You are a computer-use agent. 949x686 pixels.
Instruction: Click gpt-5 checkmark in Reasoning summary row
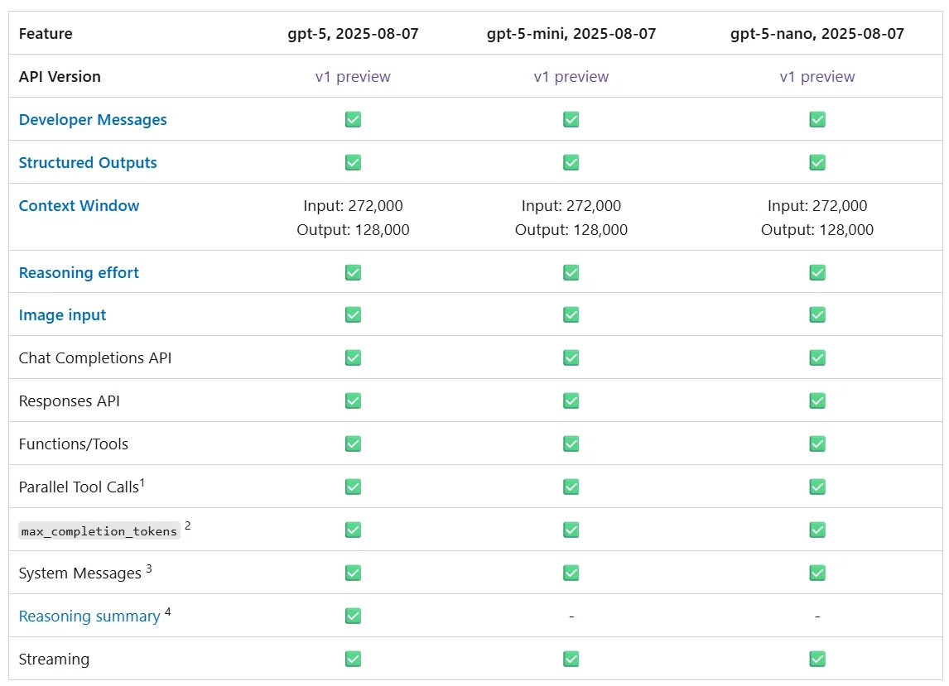pyautogui.click(x=353, y=616)
